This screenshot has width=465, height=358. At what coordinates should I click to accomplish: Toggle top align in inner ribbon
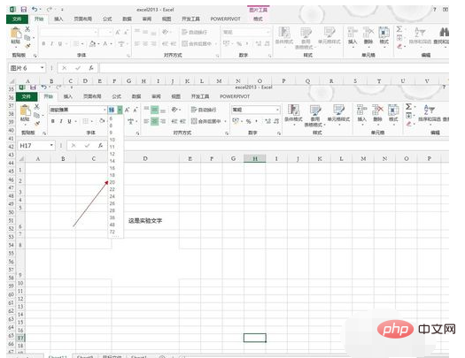tap(146, 109)
